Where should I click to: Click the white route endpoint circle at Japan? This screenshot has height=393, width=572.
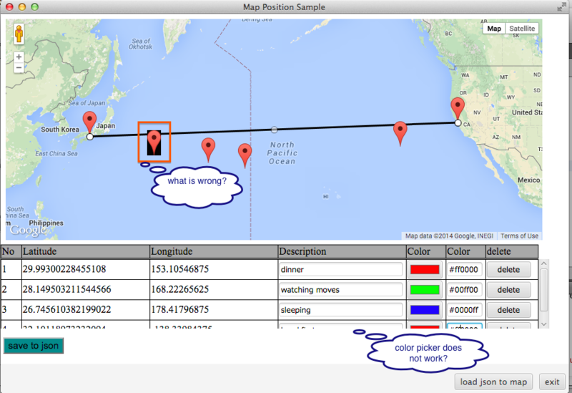tap(90, 137)
